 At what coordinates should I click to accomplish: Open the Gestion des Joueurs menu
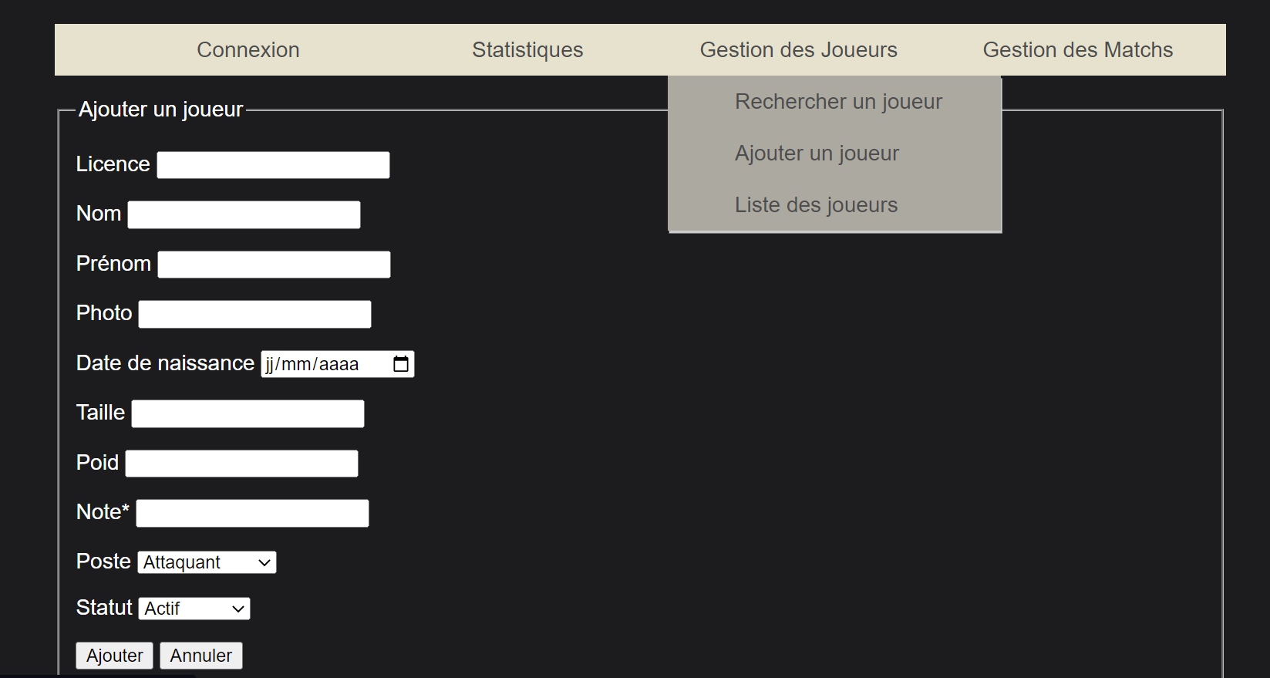point(798,49)
